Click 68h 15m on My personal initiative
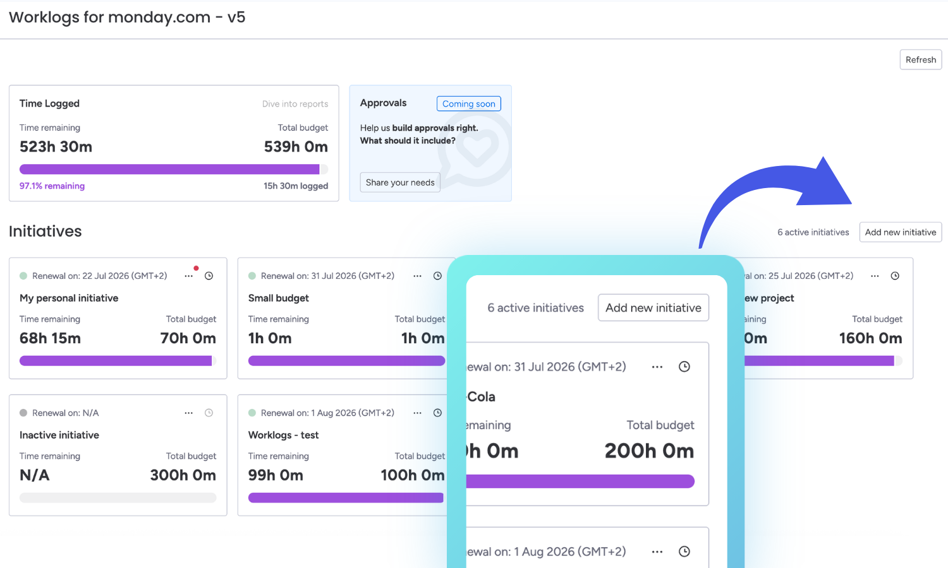948x568 pixels. tap(50, 338)
